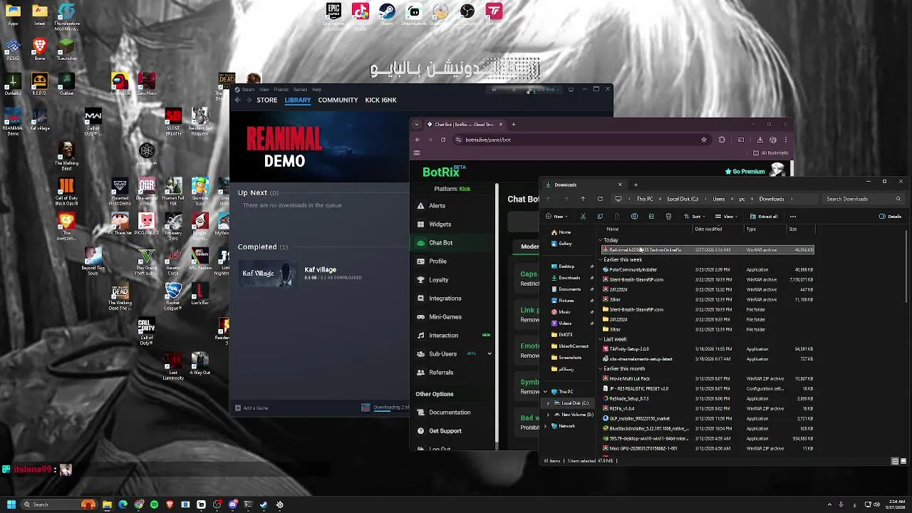912x513 pixels.
Task: Select the PolarCommunityInstaller file
Action: [708, 270]
